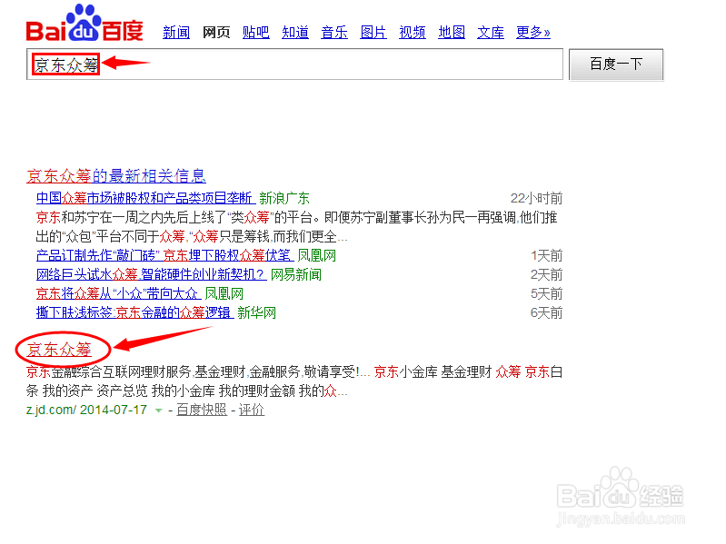Open 京东众筹的最新相关信息 link
The image size is (726, 544).
116,176
